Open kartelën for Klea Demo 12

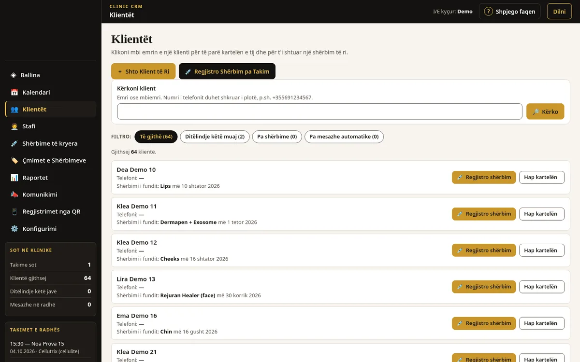542,251
